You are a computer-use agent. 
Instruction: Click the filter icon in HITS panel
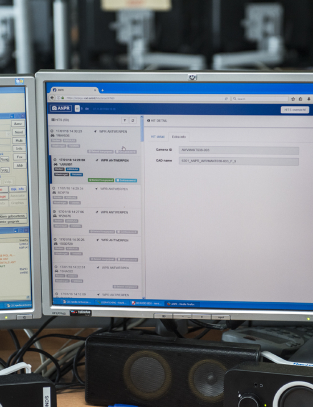(x=125, y=120)
